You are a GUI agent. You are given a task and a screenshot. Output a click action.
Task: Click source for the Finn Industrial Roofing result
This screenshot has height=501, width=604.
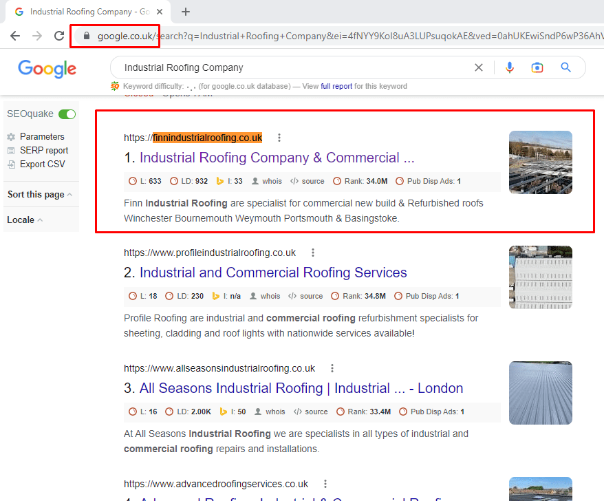pyautogui.click(x=308, y=181)
